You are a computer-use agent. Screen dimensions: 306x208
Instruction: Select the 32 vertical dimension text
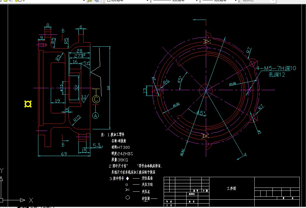[x=77, y=88]
